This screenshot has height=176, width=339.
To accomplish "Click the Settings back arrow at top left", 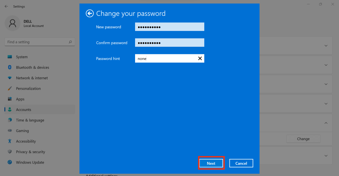I will pos(6,7).
